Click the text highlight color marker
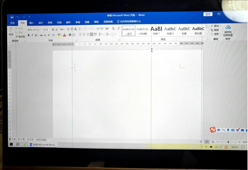 point(59,35)
